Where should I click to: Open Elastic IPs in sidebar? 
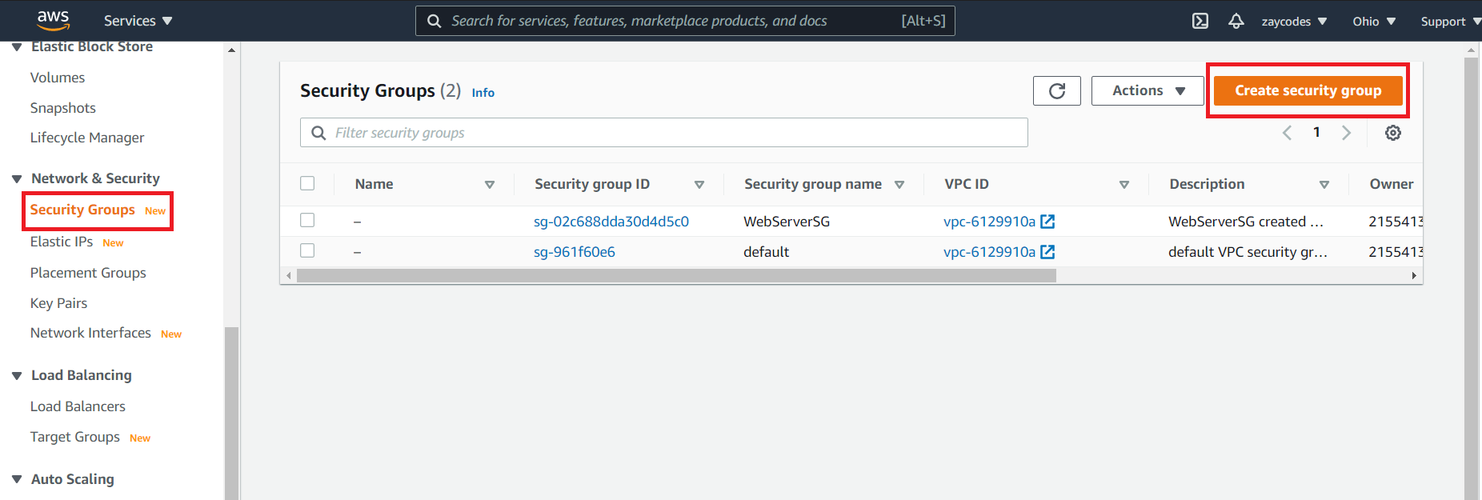[x=62, y=242]
